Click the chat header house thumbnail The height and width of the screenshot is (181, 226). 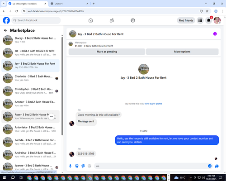[x=73, y=34]
